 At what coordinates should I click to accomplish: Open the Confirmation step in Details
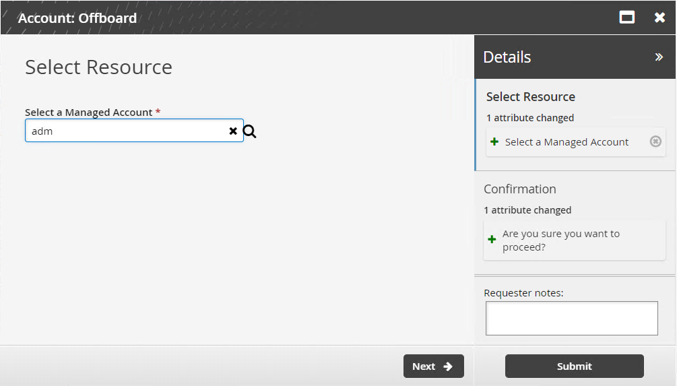click(519, 189)
